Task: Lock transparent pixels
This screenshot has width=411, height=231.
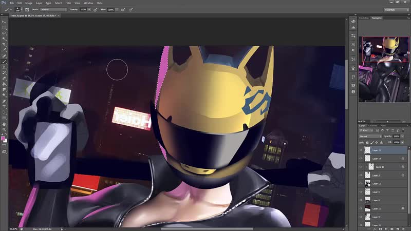Action: [367, 143]
